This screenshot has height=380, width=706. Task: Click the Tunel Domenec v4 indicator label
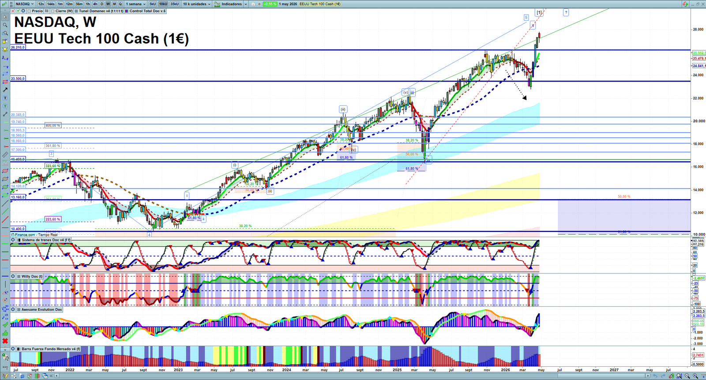(101, 11)
